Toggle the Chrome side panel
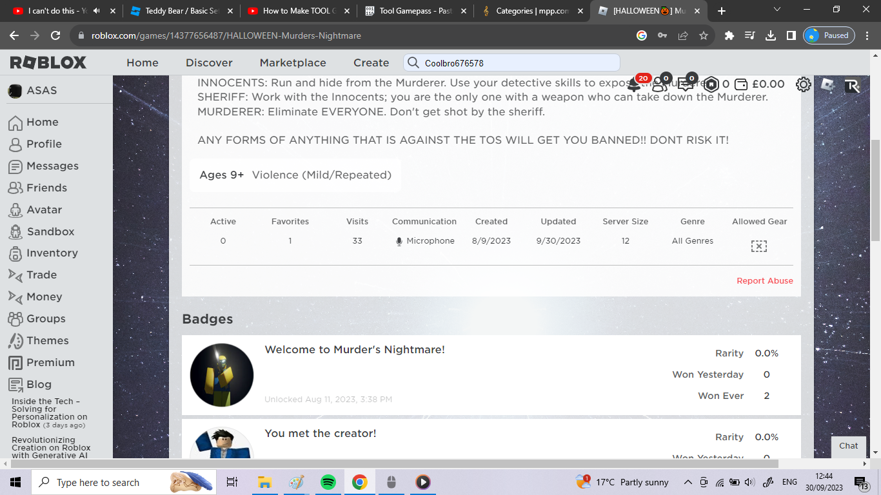Screen dimensions: 881x495 point(791,35)
